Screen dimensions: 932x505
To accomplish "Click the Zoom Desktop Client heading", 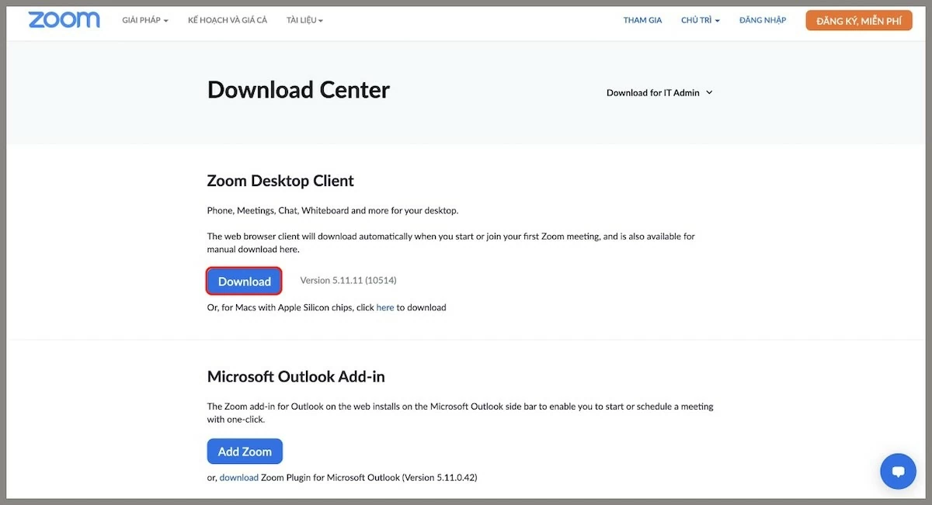I will coord(280,181).
